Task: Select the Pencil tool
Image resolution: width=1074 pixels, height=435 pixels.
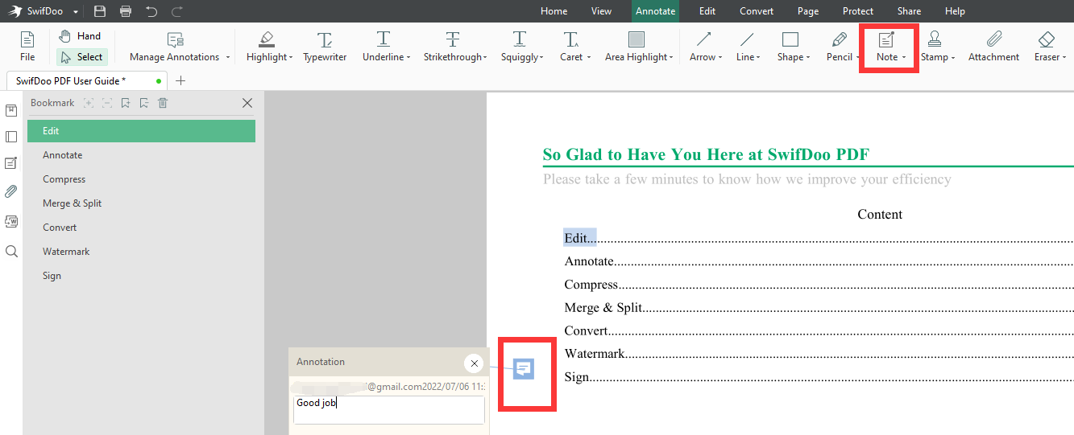Action: coord(840,47)
